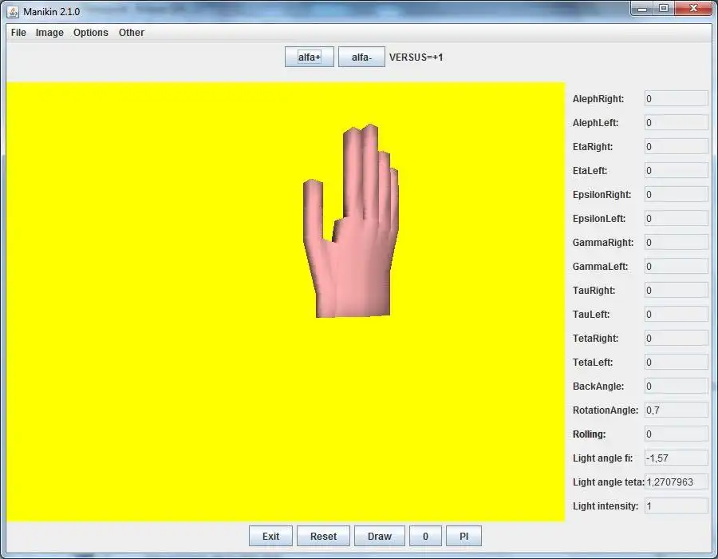Viewport: 718px width, 559px height.
Task: Open the File menu
Action: pyautogui.click(x=18, y=33)
